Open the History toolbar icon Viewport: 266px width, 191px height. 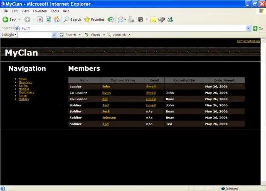[111, 19]
